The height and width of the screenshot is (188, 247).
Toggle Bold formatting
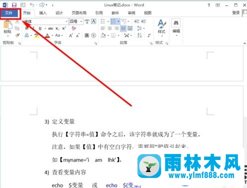(26, 28)
